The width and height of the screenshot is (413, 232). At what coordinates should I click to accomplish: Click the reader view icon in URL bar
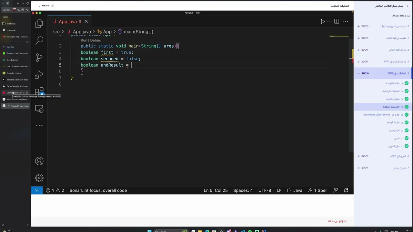[x=23, y=10]
